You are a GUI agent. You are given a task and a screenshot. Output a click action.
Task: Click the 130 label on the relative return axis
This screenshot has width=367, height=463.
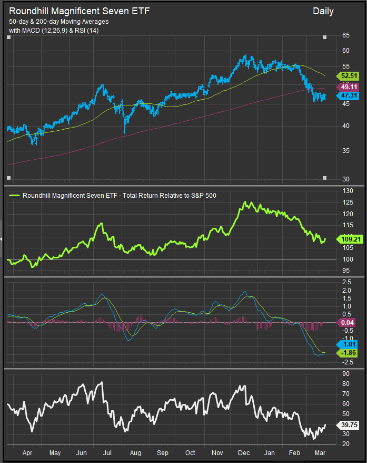[x=348, y=191]
